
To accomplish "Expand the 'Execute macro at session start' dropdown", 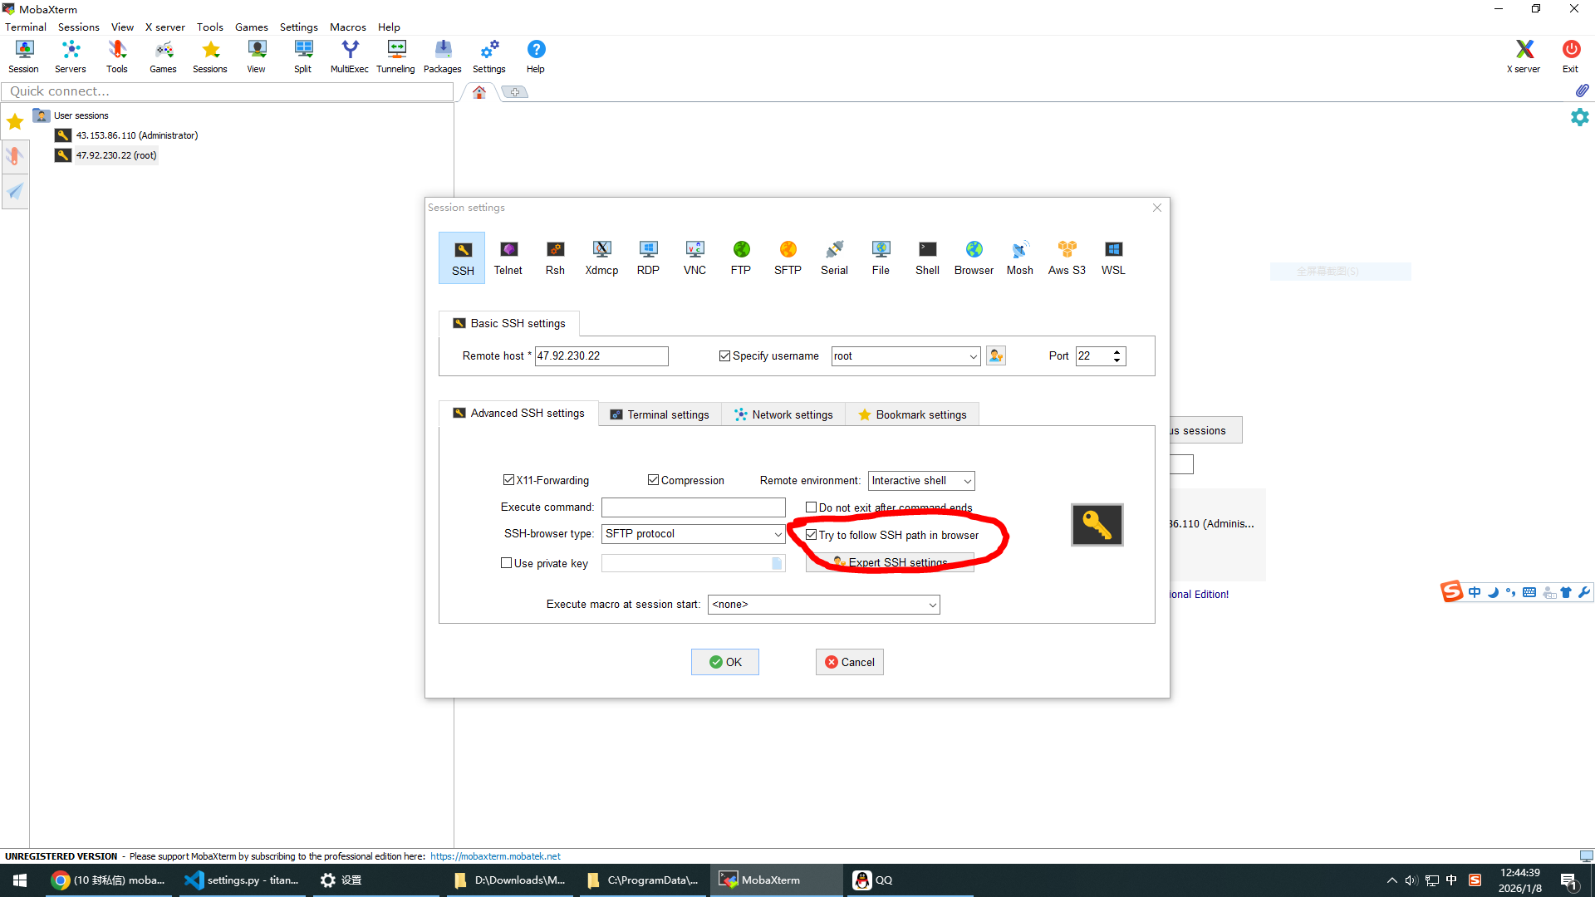I will tap(932, 604).
